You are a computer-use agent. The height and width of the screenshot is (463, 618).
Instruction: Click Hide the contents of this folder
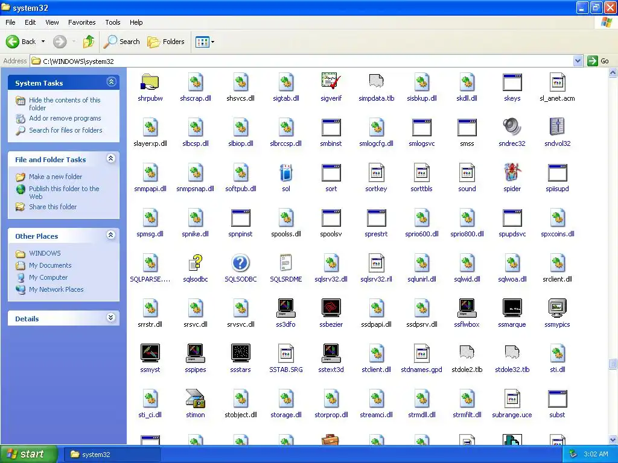[65, 104]
